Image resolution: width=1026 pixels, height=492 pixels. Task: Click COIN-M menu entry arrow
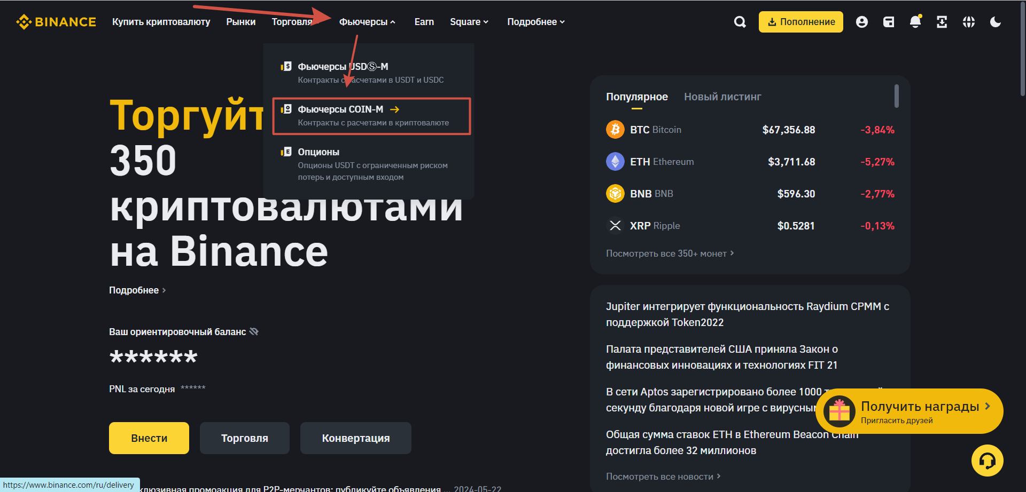click(x=395, y=109)
